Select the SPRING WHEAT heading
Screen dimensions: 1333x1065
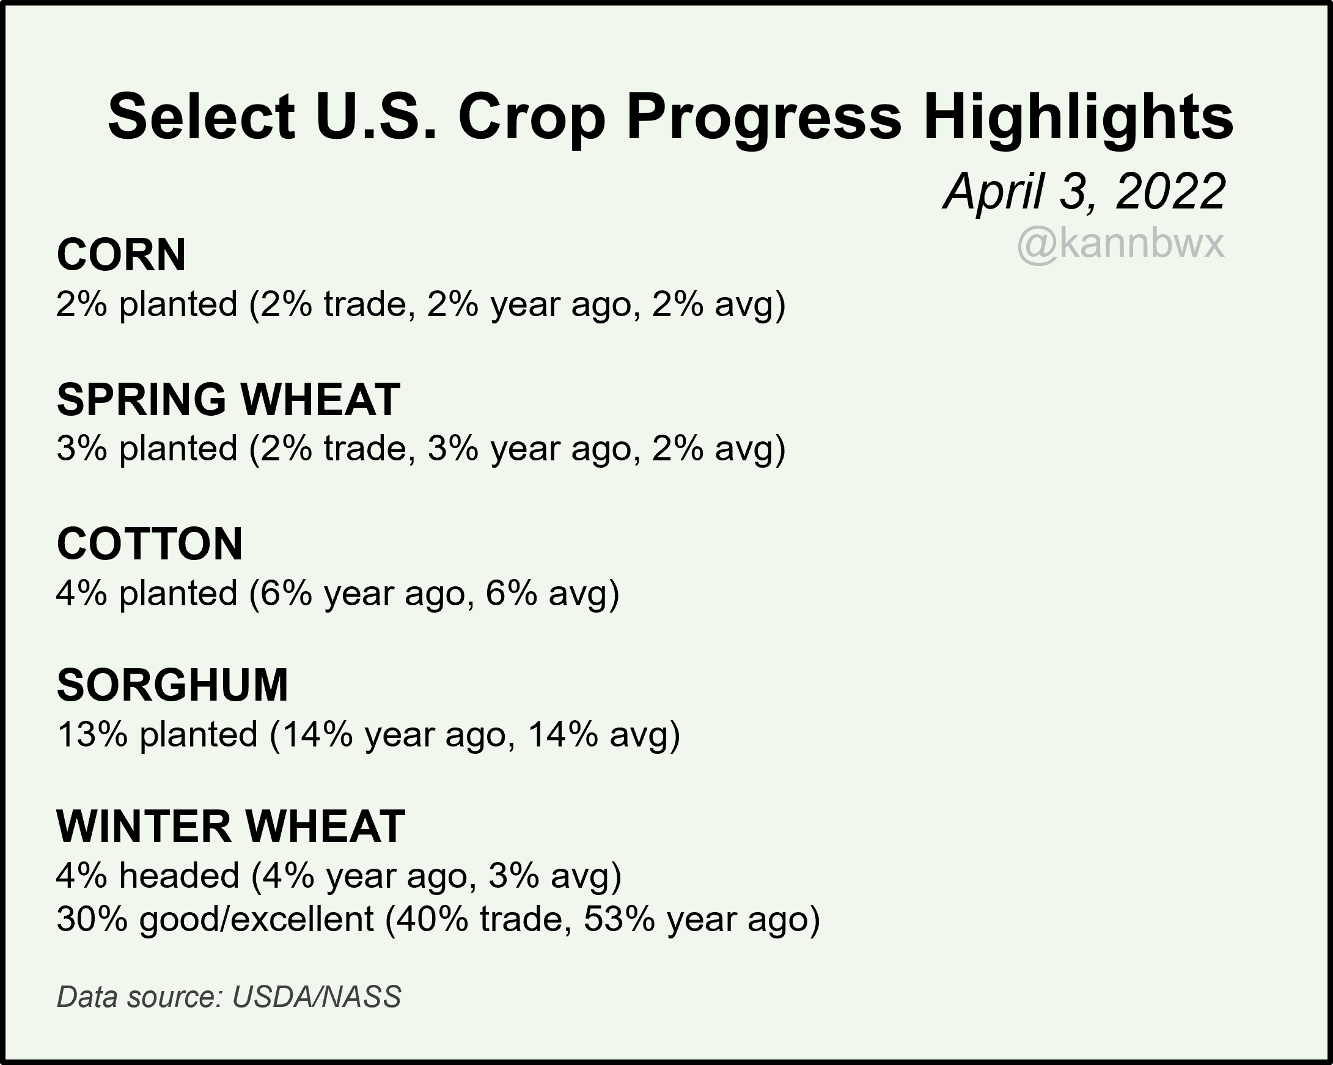pos(229,400)
